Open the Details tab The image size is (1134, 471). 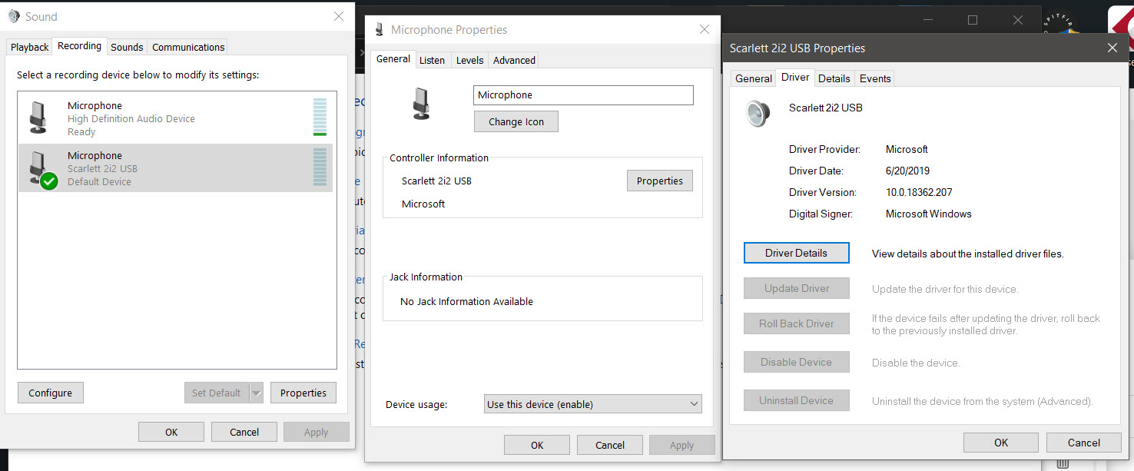coord(834,78)
